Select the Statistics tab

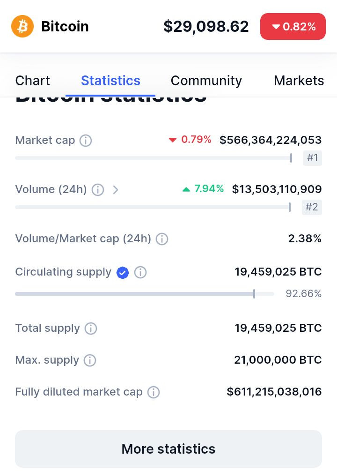click(110, 81)
